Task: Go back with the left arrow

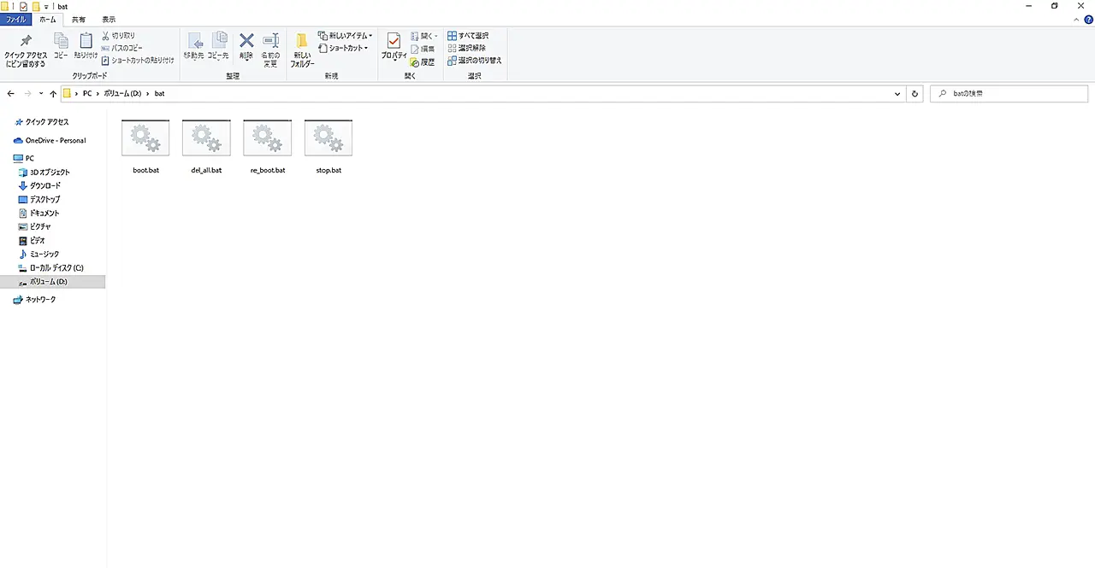Action: point(11,94)
